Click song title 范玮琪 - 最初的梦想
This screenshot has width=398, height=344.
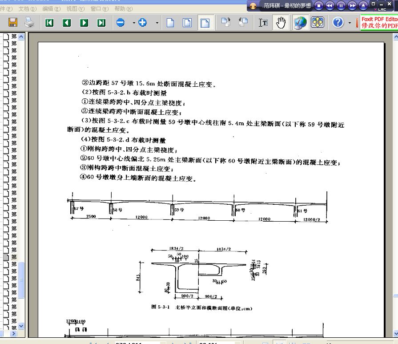pos(287,6)
